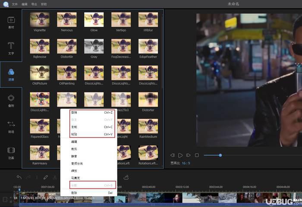Image resolution: width=302 pixels, height=207 pixels.
Task: Stop the preview playback
Action: tap(197, 155)
